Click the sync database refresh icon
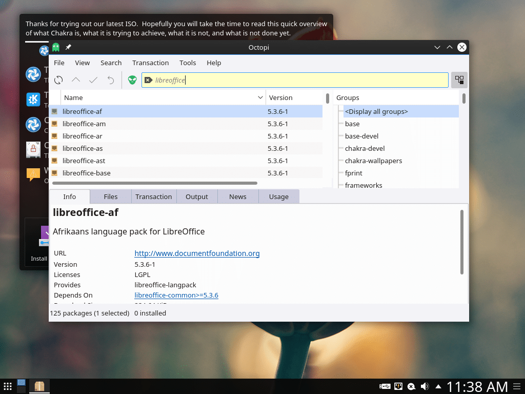 pyautogui.click(x=58, y=80)
